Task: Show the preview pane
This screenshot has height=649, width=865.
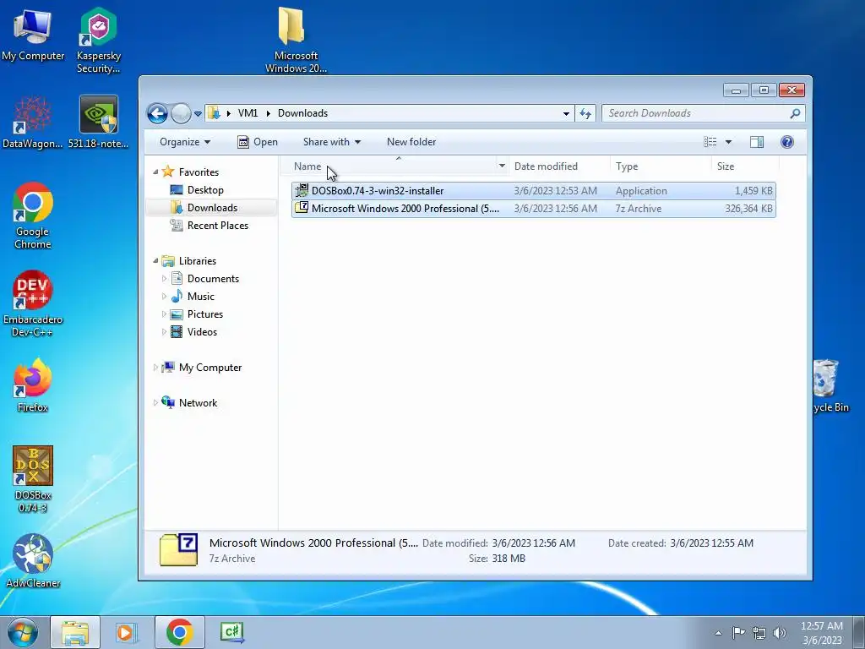Action: tap(757, 142)
